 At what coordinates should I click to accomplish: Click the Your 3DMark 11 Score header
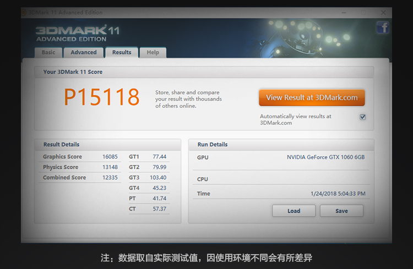coord(204,72)
